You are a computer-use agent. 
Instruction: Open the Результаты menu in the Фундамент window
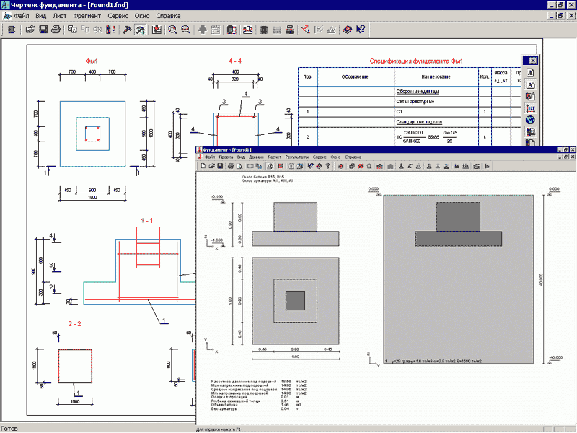pyautogui.click(x=296, y=157)
